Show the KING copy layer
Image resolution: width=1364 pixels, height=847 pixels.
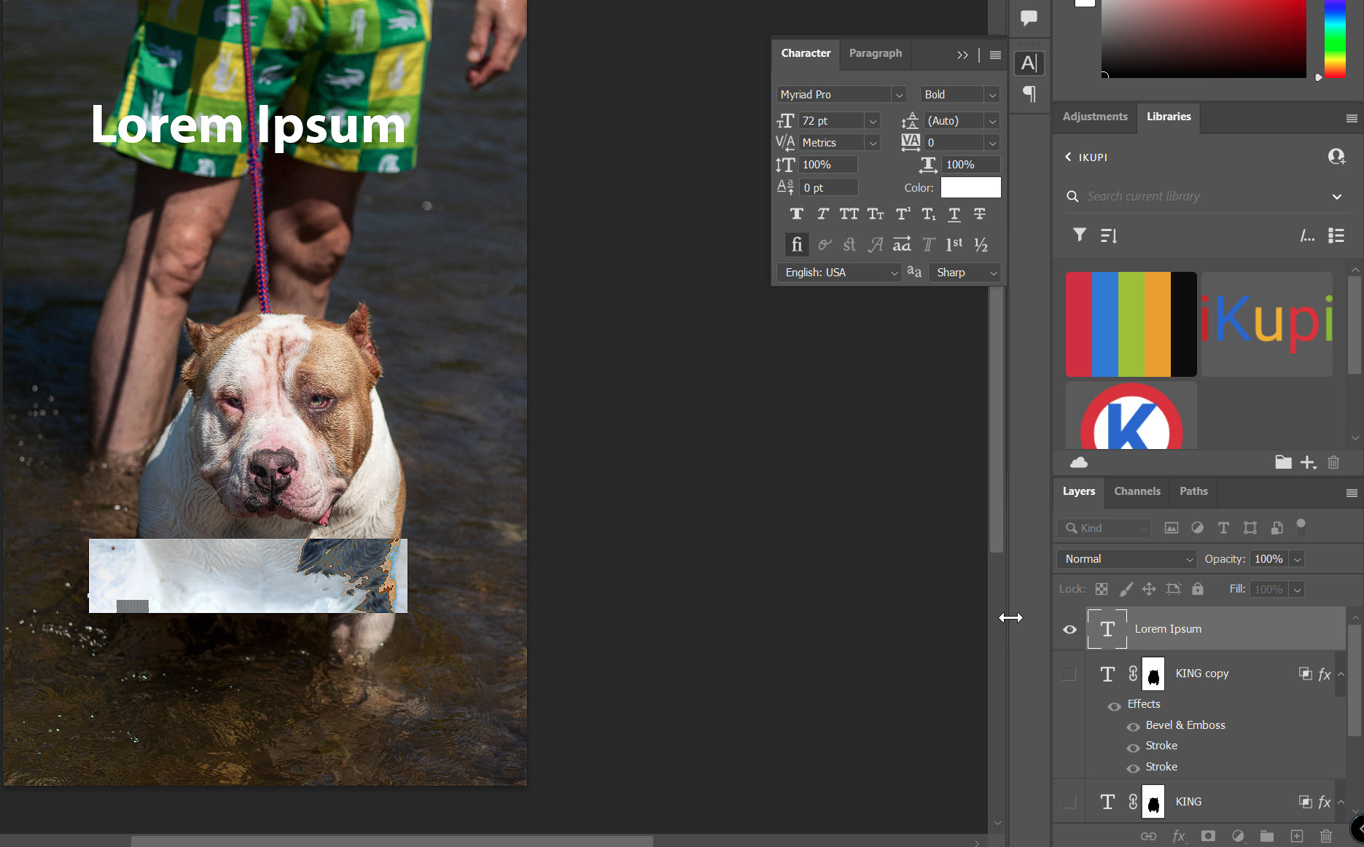[x=1069, y=674]
